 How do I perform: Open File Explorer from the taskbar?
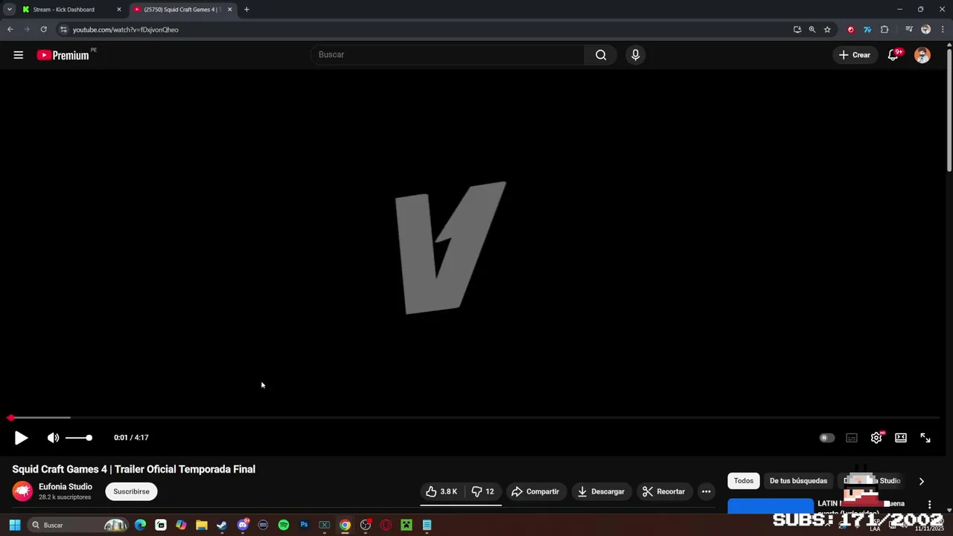click(x=201, y=525)
